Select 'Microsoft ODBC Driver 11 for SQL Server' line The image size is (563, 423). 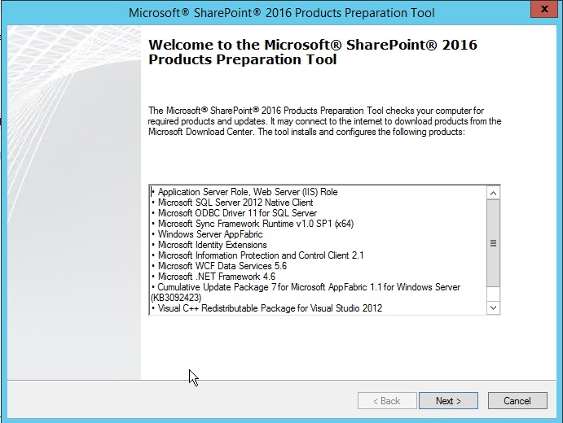(234, 213)
